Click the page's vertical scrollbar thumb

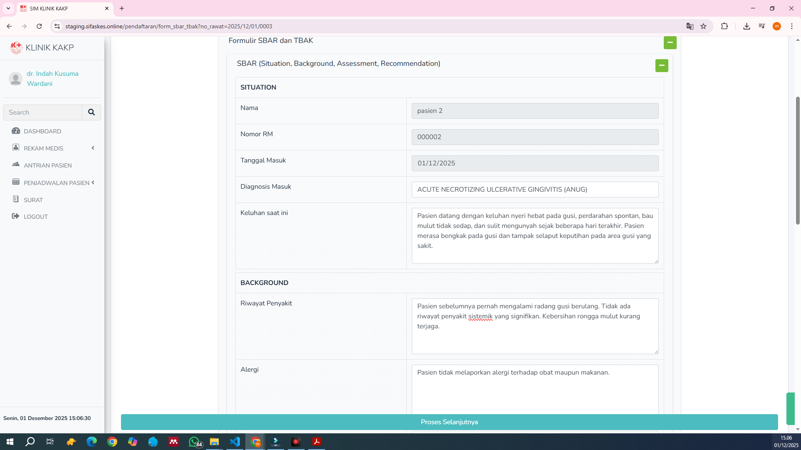pos(798,160)
